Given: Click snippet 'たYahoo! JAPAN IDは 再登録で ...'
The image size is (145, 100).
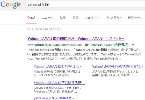Looking at the screenshot, I should (55, 92).
